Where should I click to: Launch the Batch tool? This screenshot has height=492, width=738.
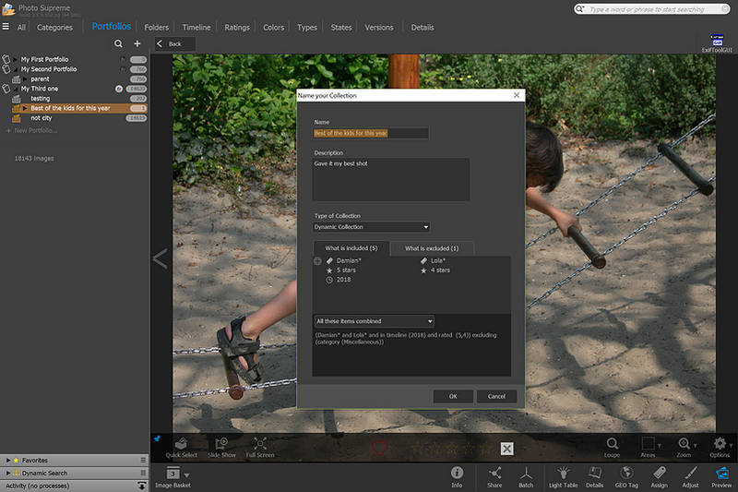click(526, 474)
